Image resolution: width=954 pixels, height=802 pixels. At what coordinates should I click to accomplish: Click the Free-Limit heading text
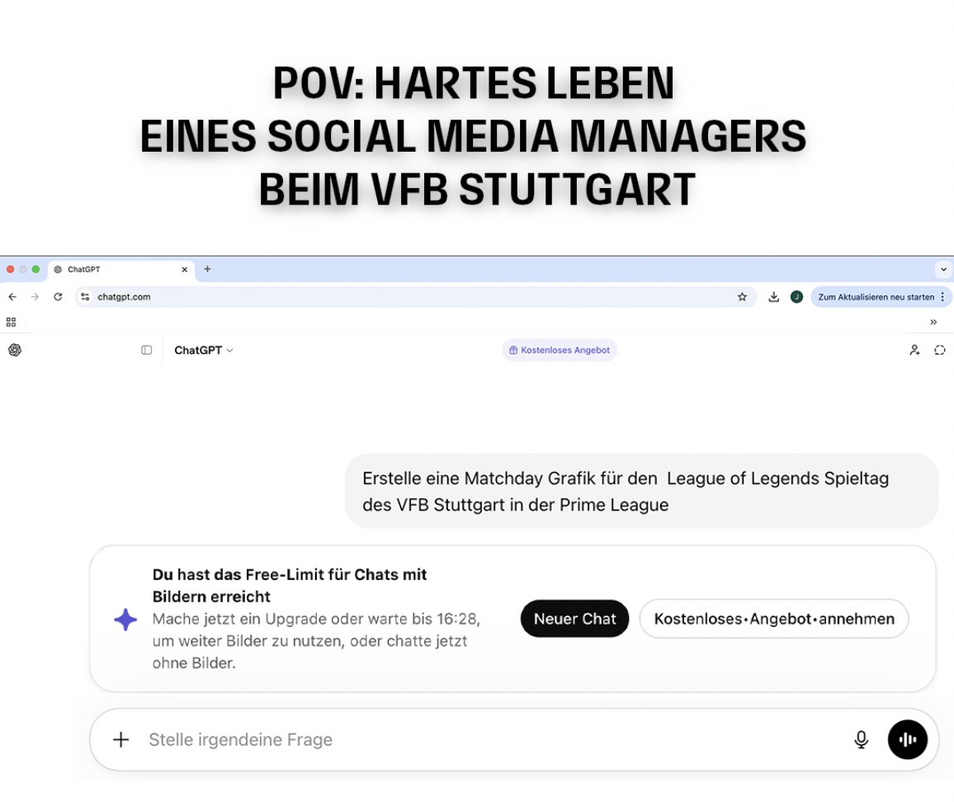[289, 585]
